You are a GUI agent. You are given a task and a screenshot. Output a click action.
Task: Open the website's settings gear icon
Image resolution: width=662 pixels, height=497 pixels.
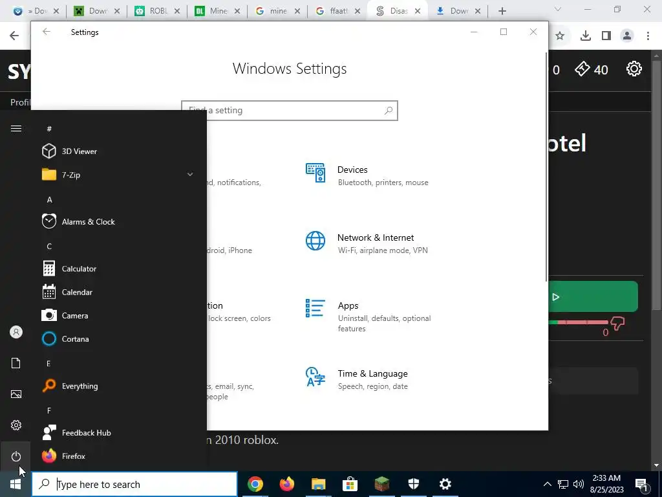[x=634, y=69]
